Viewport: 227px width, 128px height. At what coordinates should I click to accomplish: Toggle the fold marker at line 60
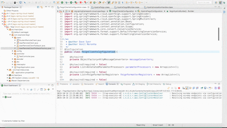(x=63, y=57)
